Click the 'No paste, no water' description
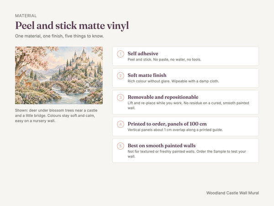 (164, 60)
